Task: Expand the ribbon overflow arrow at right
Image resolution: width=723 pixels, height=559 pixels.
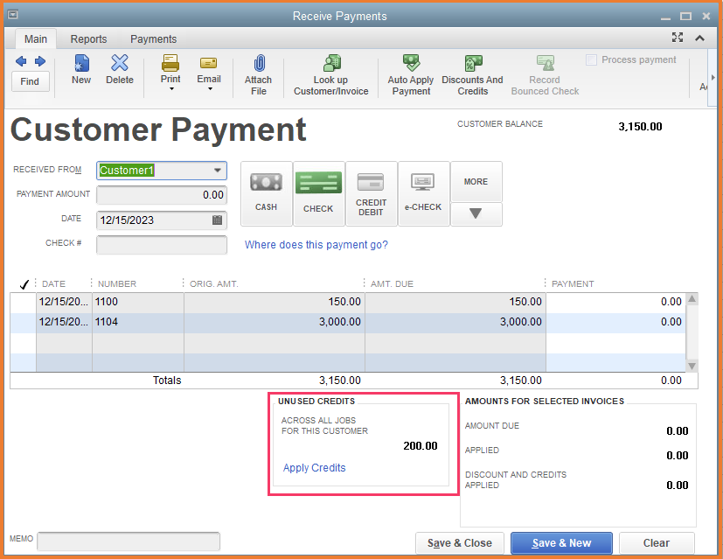Action: (x=713, y=78)
